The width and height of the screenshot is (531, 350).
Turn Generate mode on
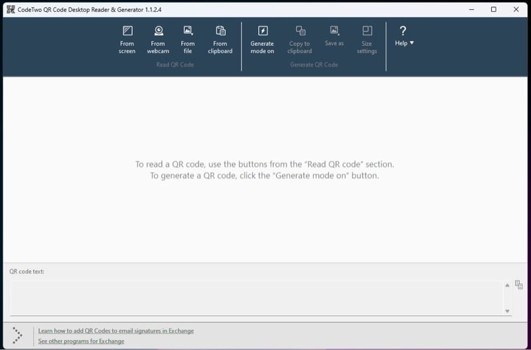262,40
